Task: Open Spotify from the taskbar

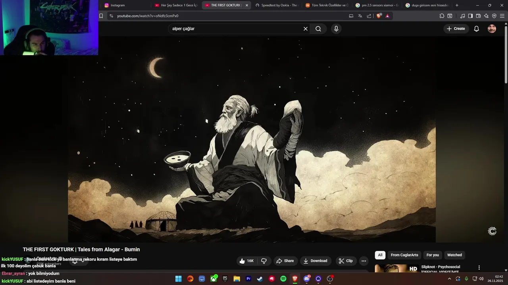Action: pos(283,279)
